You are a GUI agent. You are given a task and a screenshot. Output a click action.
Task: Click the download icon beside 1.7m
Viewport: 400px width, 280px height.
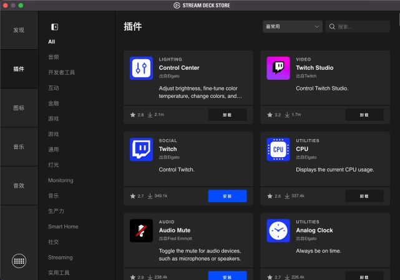[287, 115]
